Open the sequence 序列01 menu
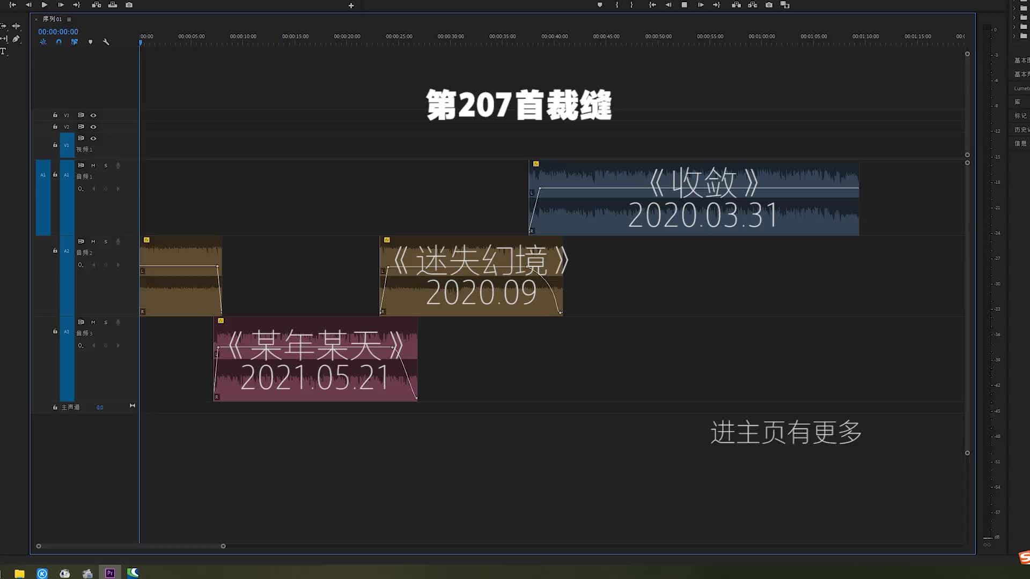This screenshot has width=1030, height=579. tap(69, 19)
